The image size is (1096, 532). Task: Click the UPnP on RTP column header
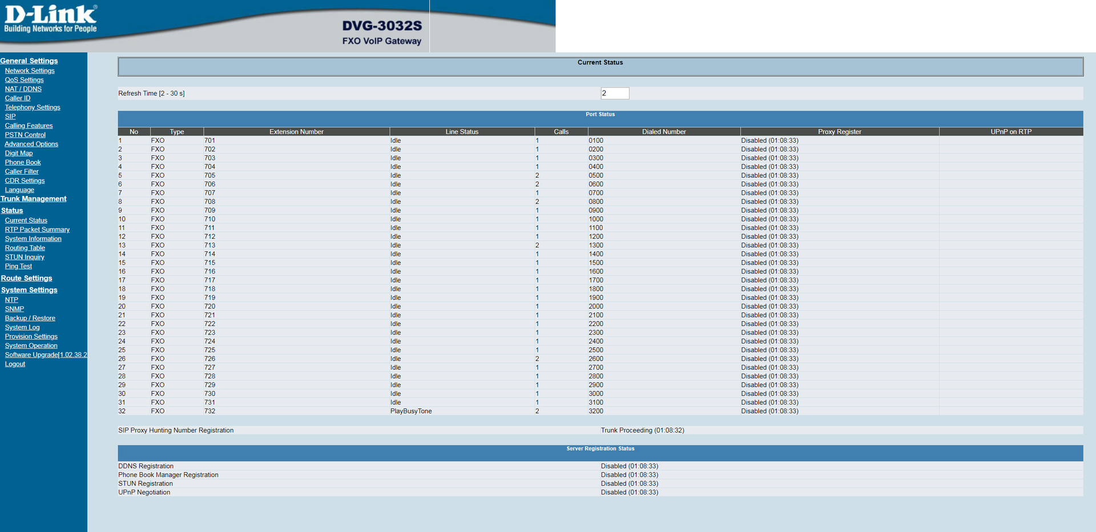pyautogui.click(x=1011, y=132)
